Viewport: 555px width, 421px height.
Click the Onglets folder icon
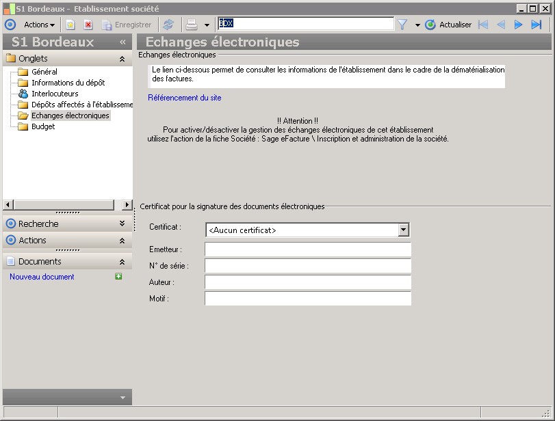point(11,58)
